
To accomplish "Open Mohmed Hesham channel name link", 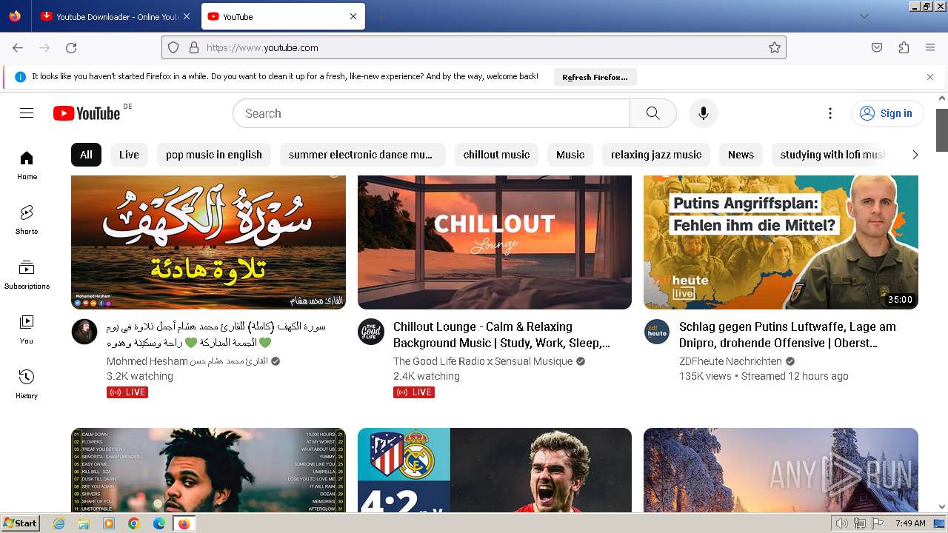I will (x=187, y=361).
